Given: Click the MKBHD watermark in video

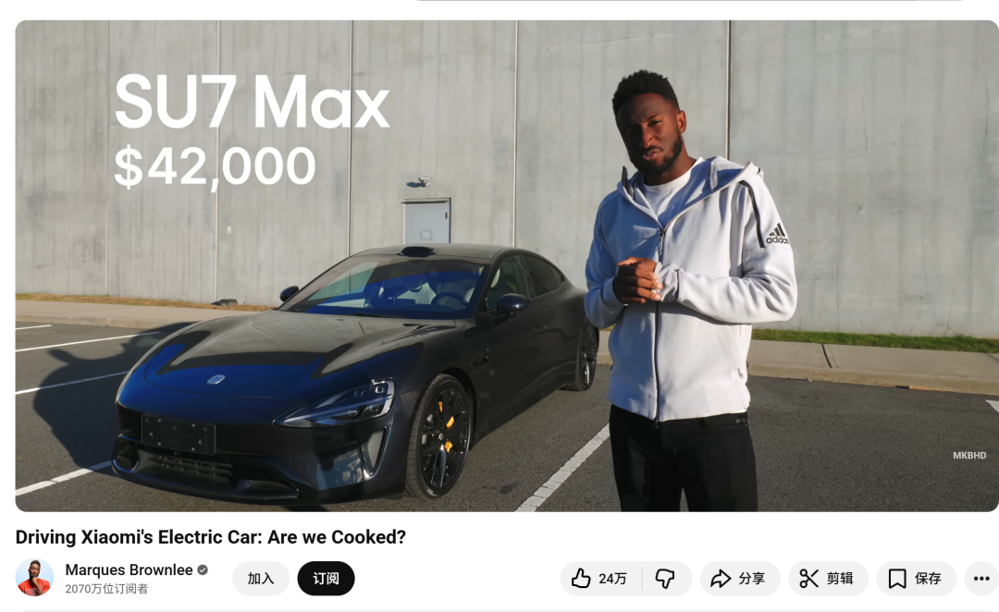Looking at the screenshot, I should pos(969,456).
